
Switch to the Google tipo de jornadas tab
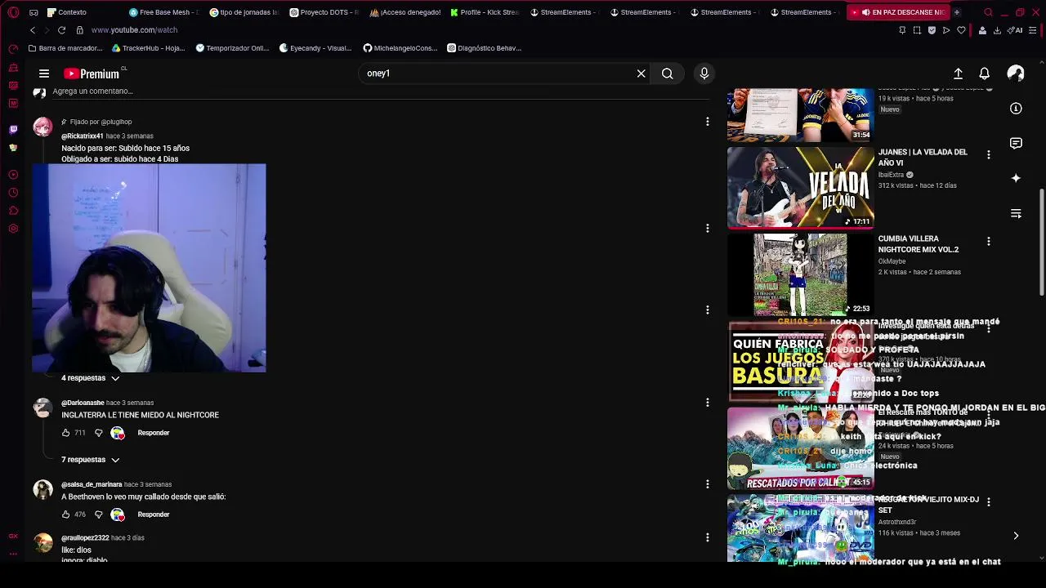[x=244, y=12]
